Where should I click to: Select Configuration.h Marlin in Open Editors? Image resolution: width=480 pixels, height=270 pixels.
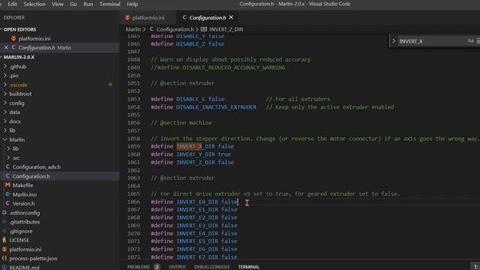point(45,48)
